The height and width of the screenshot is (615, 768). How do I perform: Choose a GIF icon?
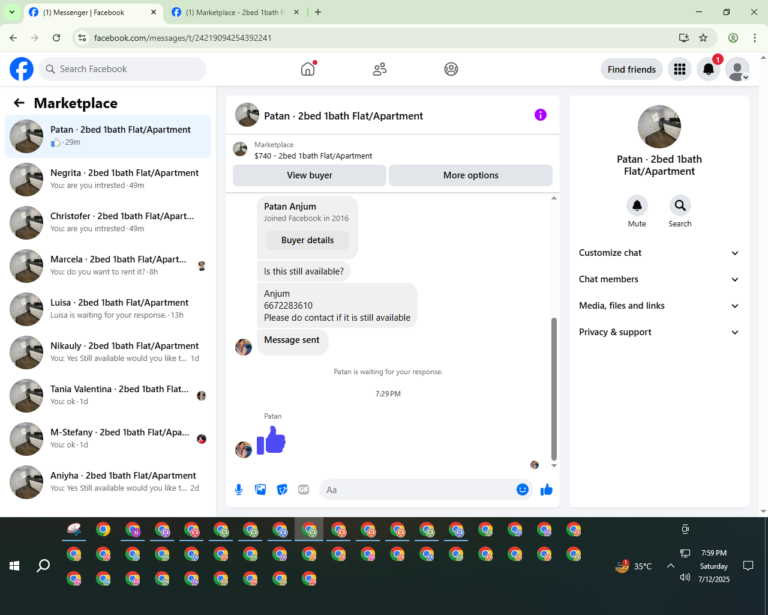[304, 489]
